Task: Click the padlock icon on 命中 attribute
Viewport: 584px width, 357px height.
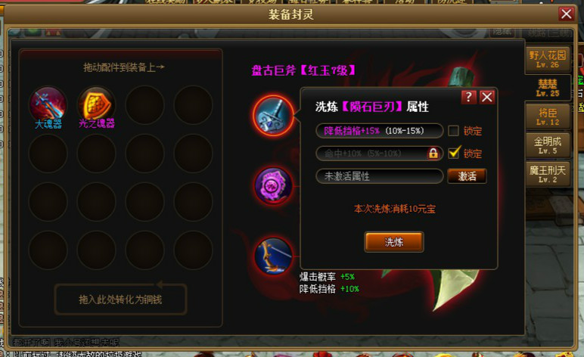Action: 433,153
